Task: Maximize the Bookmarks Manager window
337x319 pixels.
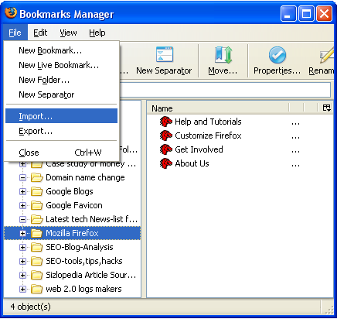Action: (x=306, y=14)
